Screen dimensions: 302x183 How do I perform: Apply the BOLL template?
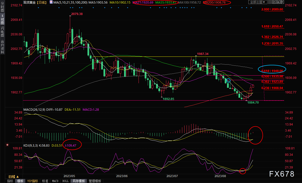click(x=65, y=181)
